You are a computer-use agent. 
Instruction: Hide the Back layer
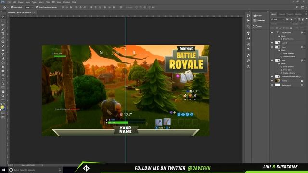[272, 61]
